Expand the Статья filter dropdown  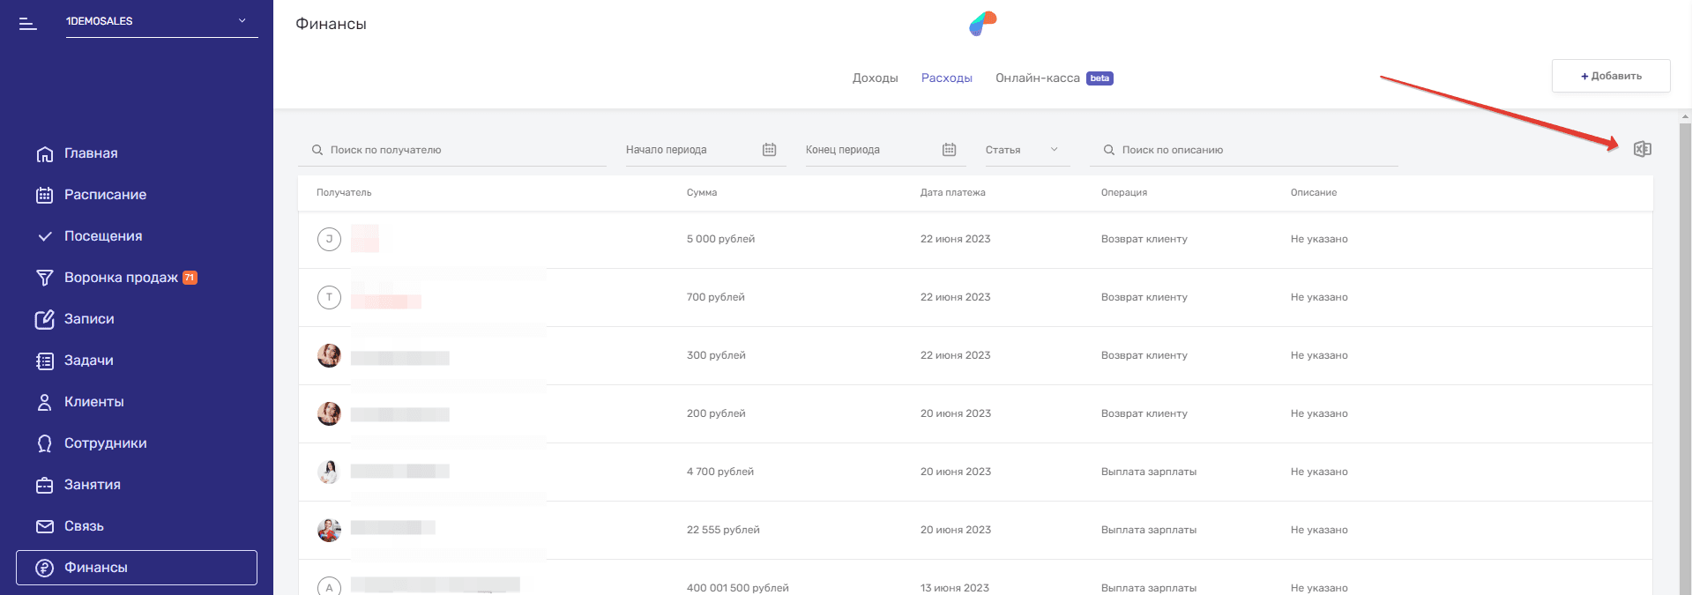point(1054,150)
